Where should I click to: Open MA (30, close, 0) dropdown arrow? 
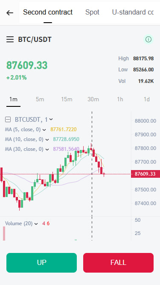click(47, 150)
